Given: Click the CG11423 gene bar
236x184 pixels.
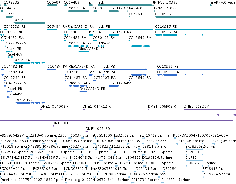Looking at the screenshot, I should (x=114, y=11).
